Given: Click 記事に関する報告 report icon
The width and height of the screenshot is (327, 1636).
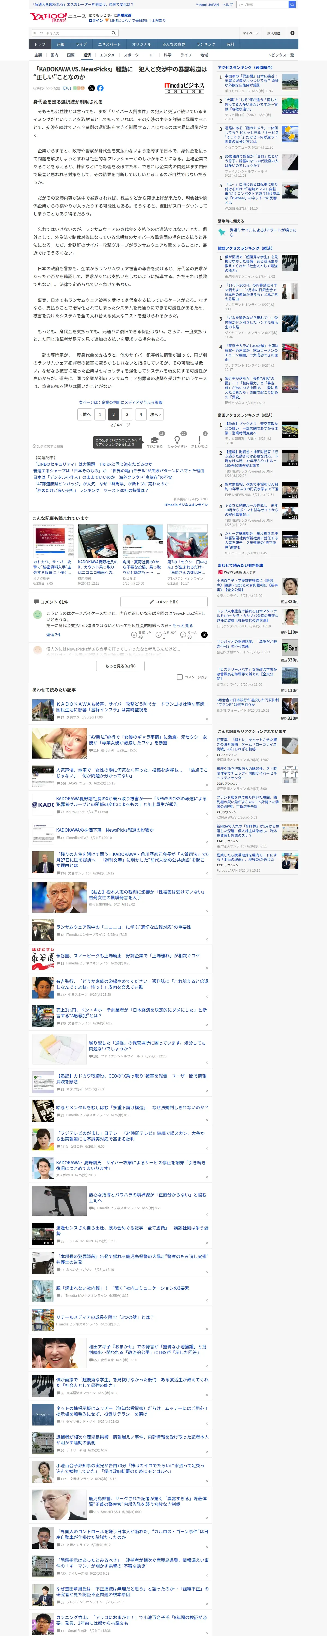Looking at the screenshot, I should pyautogui.click(x=48, y=446).
